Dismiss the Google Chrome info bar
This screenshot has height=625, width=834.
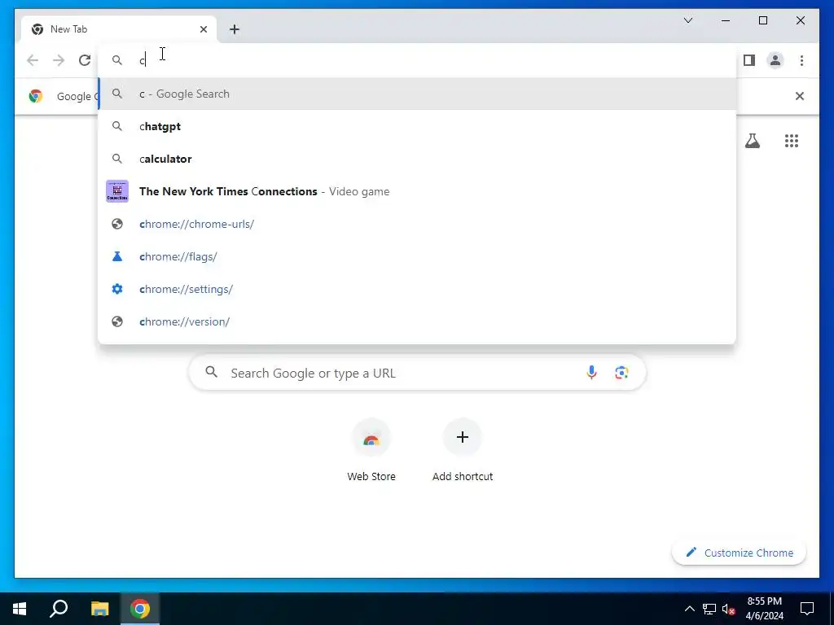click(800, 96)
